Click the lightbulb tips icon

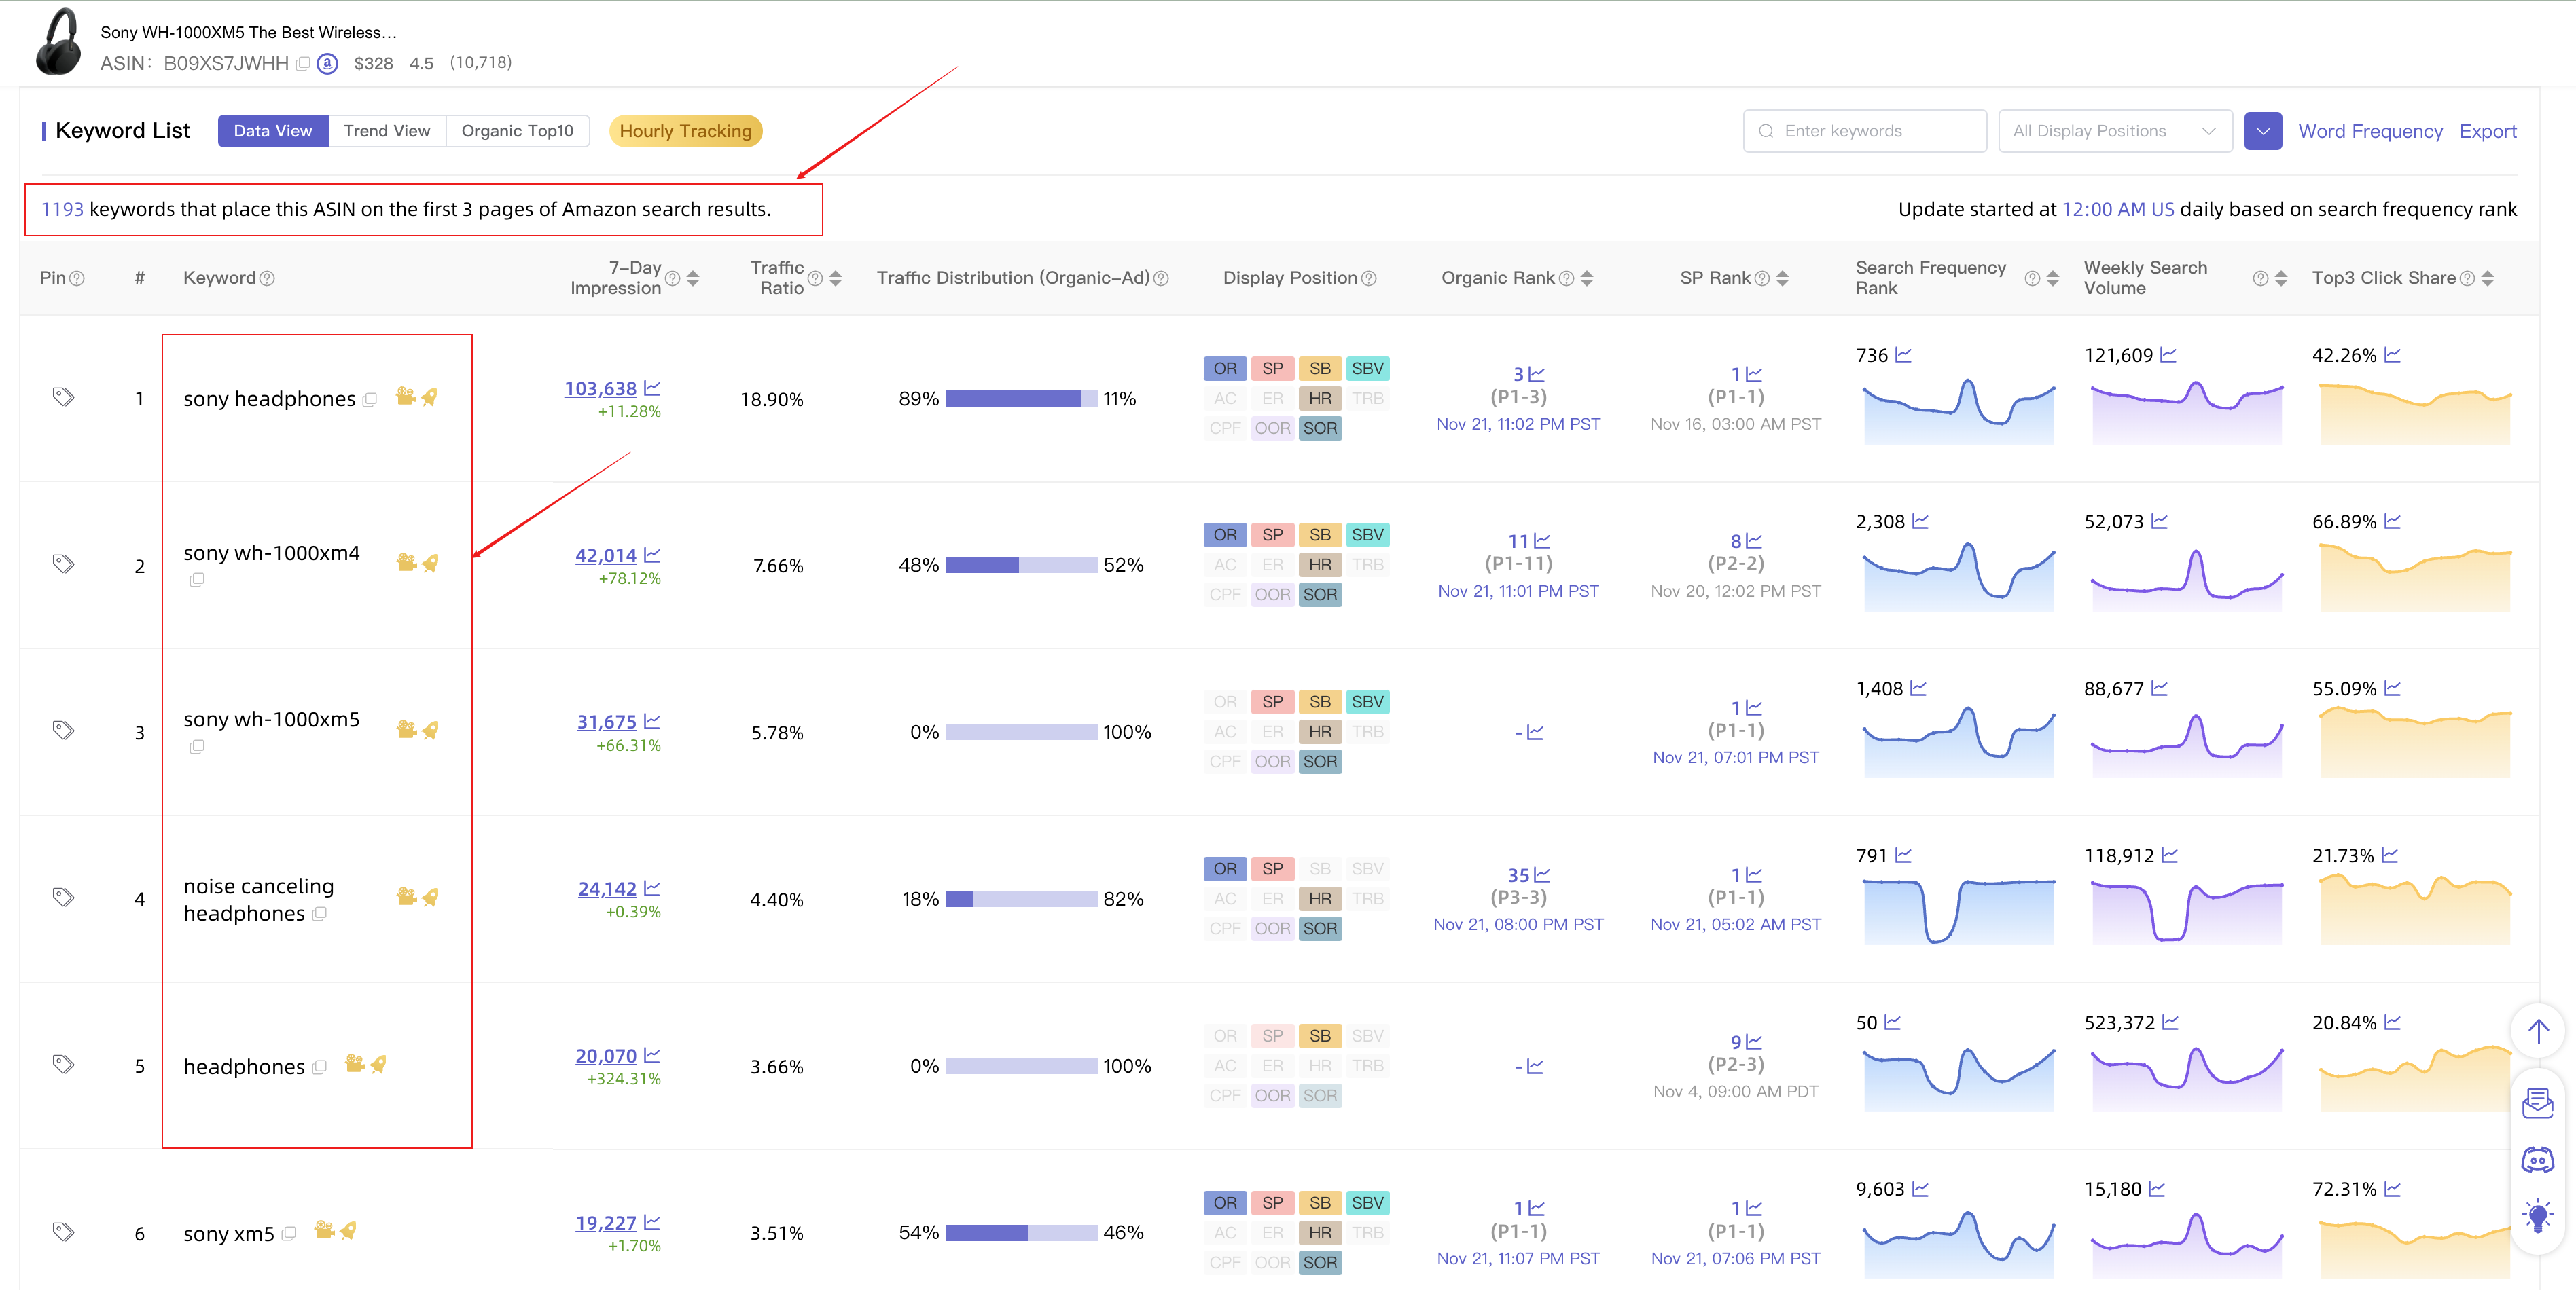[x=2538, y=1216]
